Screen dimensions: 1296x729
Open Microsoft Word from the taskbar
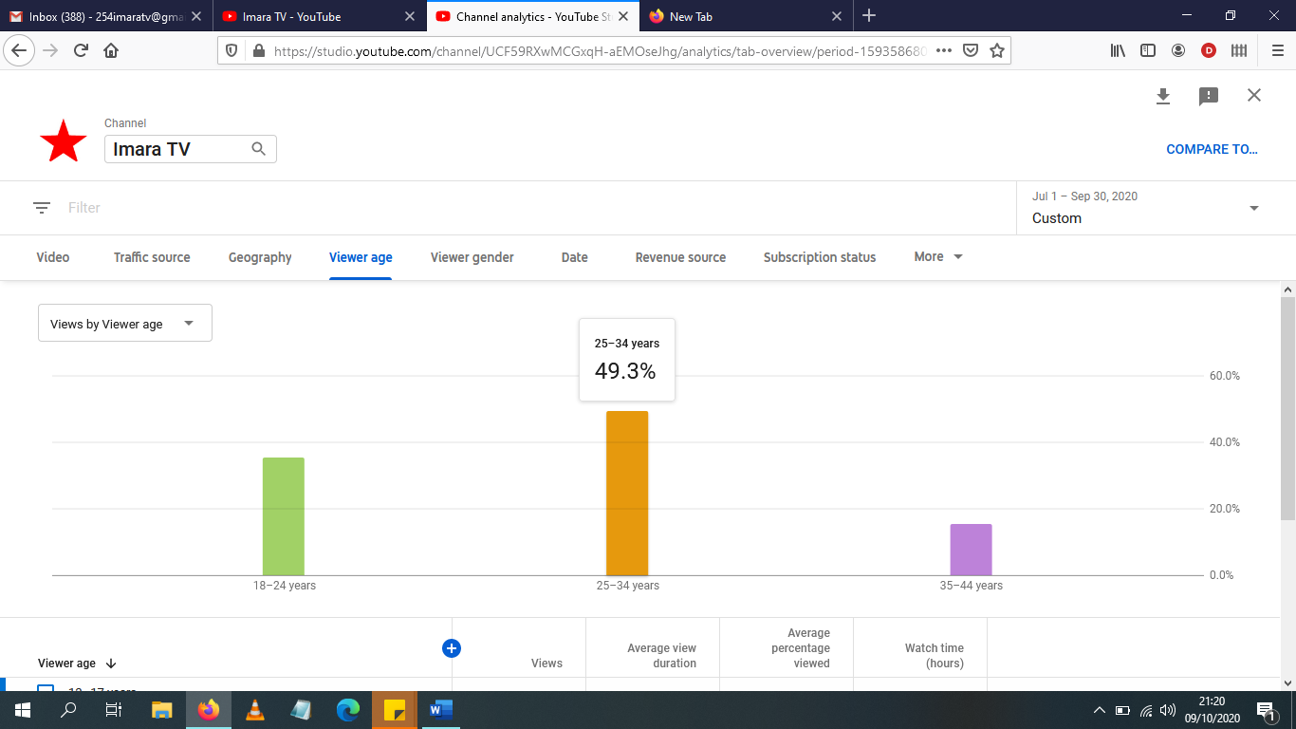(x=441, y=709)
